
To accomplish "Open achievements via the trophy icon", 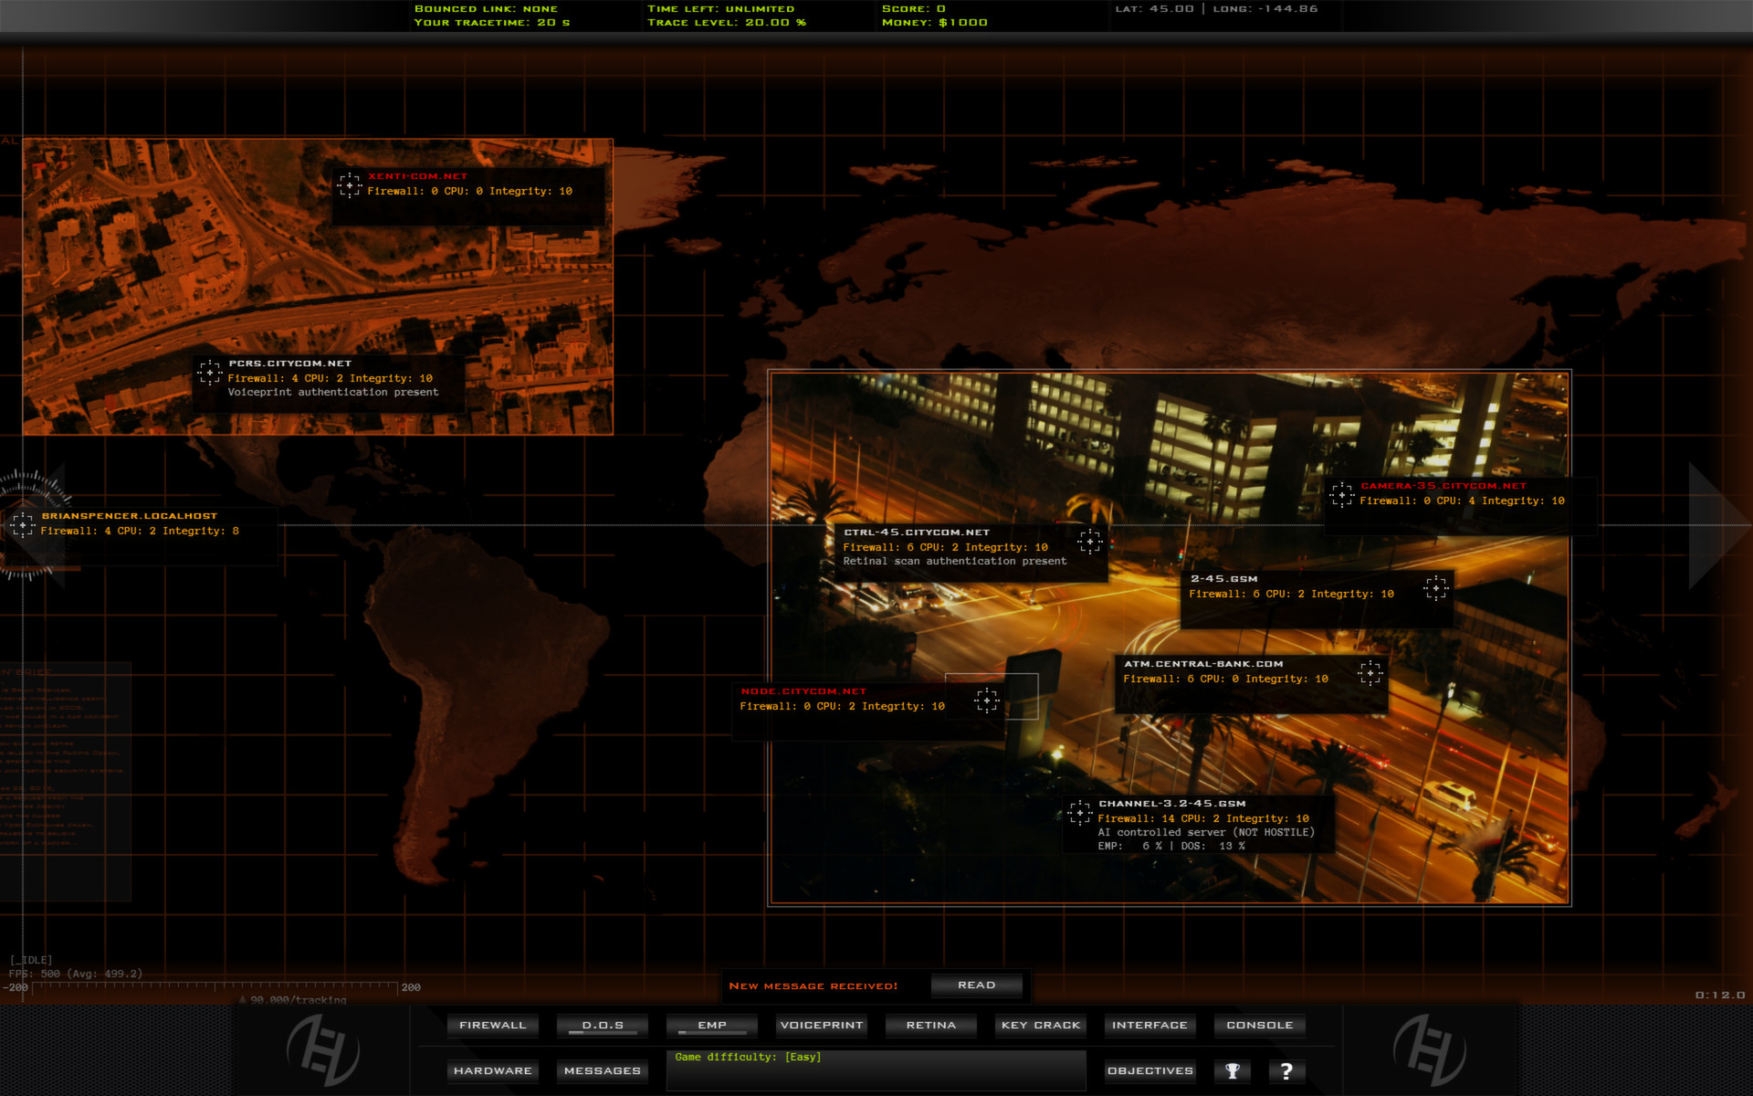I will click(x=1232, y=1070).
